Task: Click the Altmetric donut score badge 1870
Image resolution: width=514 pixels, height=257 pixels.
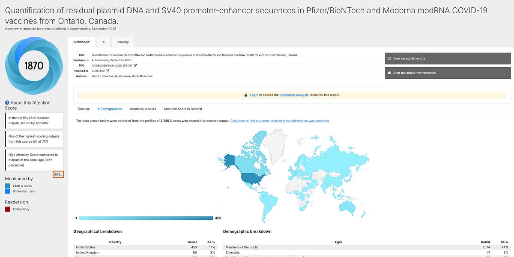Action: (x=34, y=66)
